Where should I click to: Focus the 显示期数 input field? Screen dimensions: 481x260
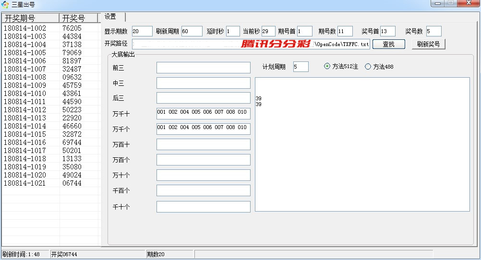click(142, 31)
